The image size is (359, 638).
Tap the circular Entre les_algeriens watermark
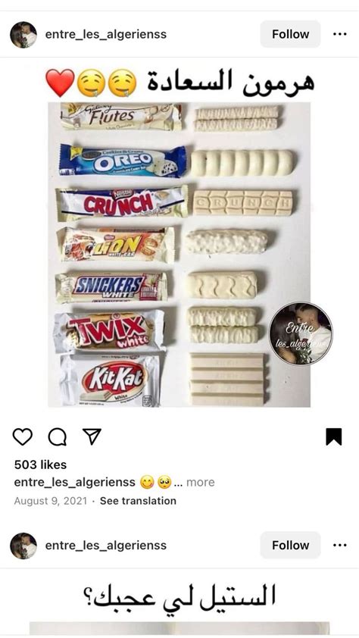pos(301,333)
